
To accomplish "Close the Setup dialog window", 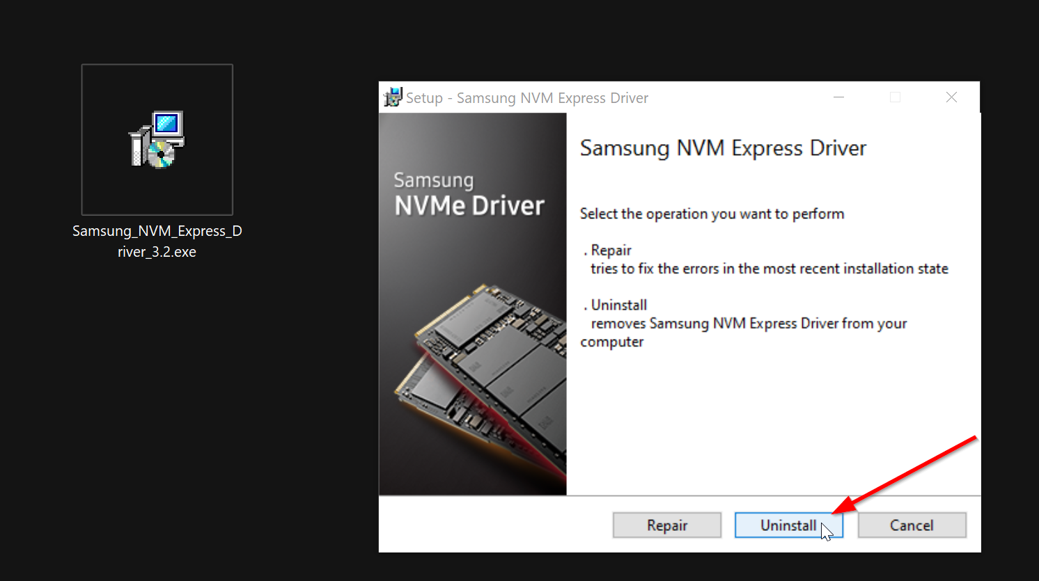I will tap(951, 97).
